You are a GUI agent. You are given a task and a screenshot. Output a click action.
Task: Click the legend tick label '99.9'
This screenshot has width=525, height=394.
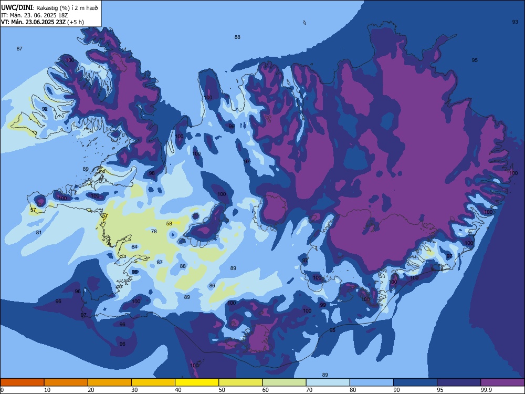(x=486, y=390)
